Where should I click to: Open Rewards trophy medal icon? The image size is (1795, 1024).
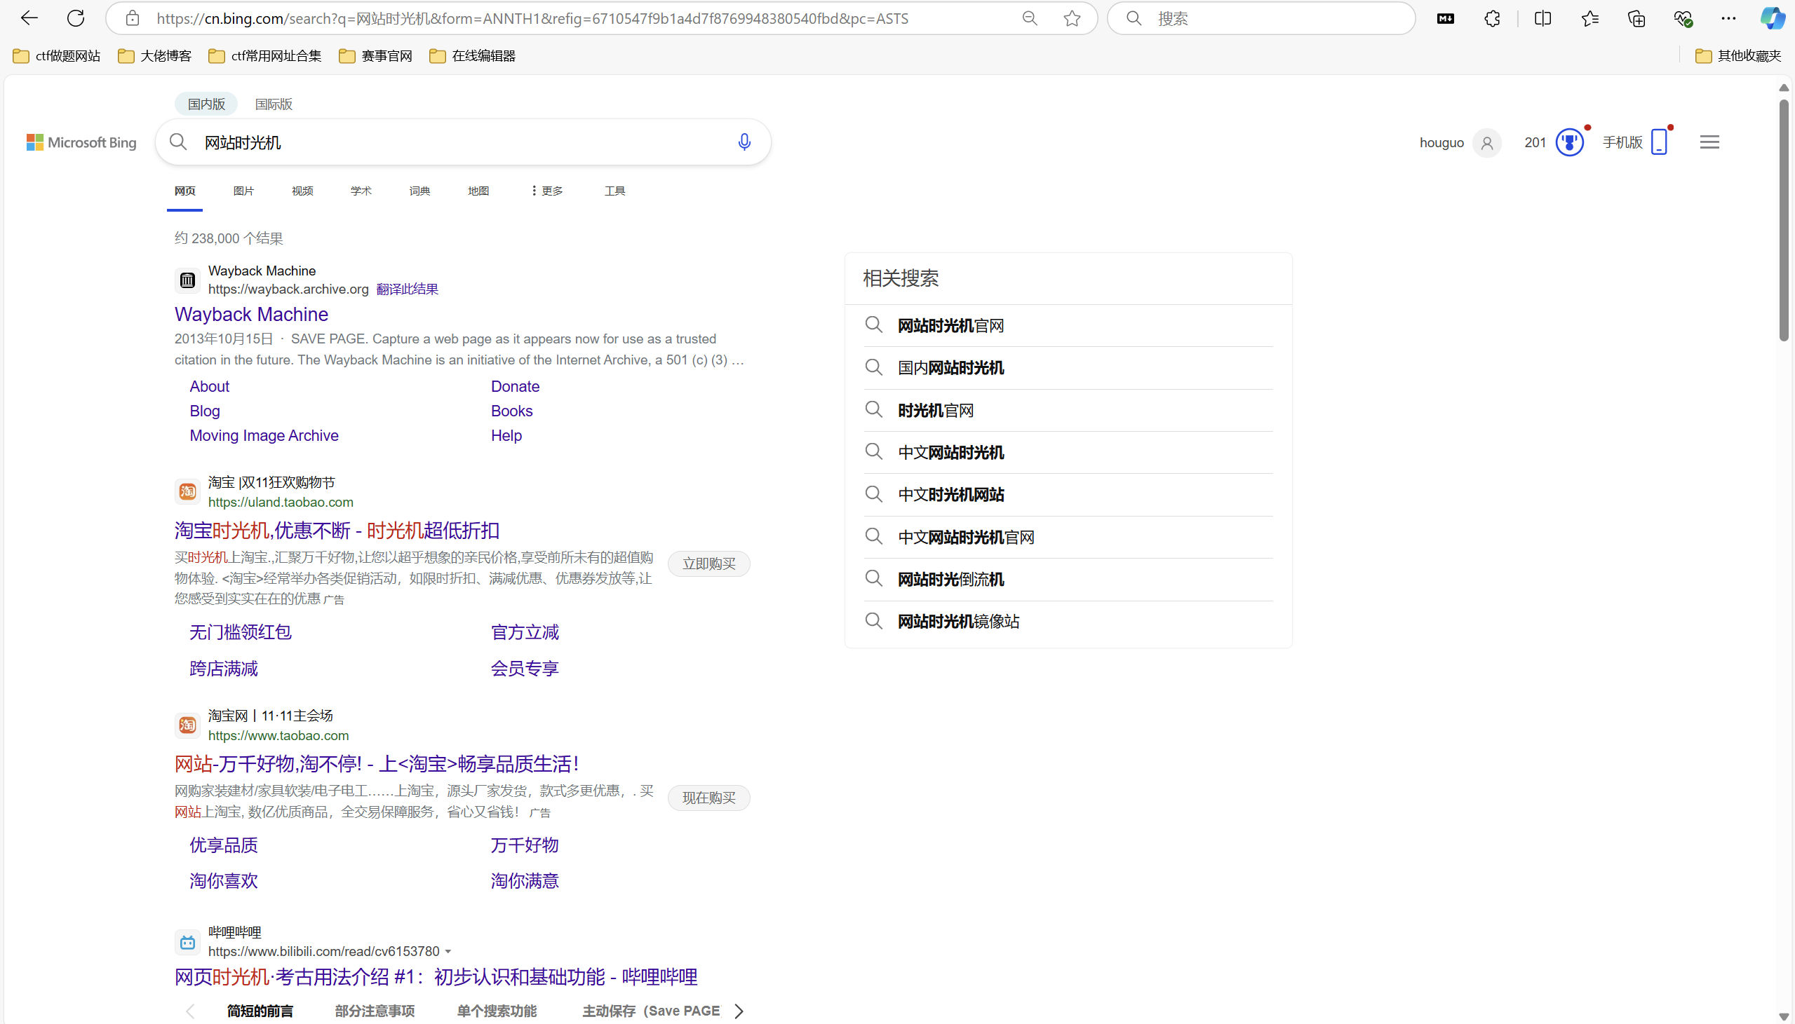[1569, 142]
